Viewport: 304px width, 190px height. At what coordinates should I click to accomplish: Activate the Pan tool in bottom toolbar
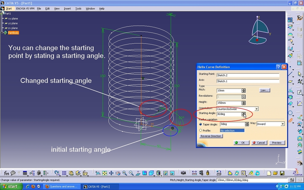tap(111, 173)
